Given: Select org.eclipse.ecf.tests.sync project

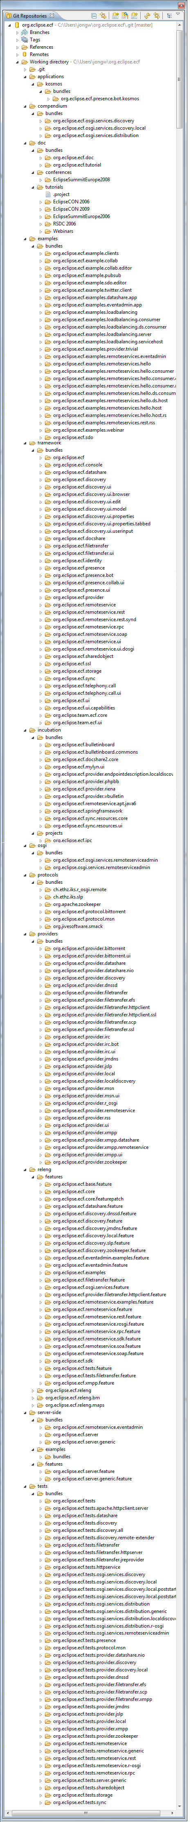Looking at the screenshot, I should (x=79, y=1803).
